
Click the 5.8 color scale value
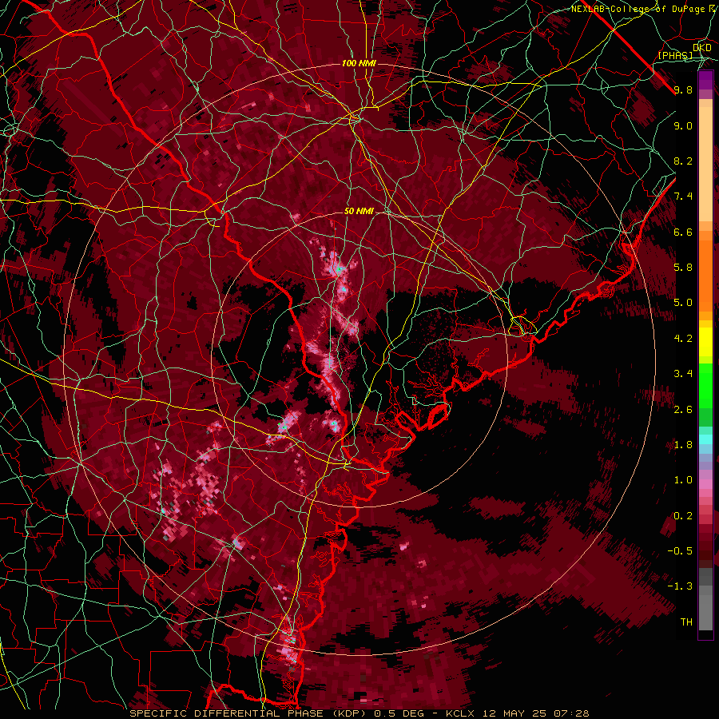[683, 268]
